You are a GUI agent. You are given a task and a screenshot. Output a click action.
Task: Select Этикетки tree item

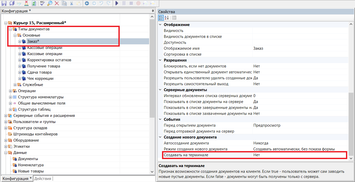pyautogui.click(x=21, y=146)
